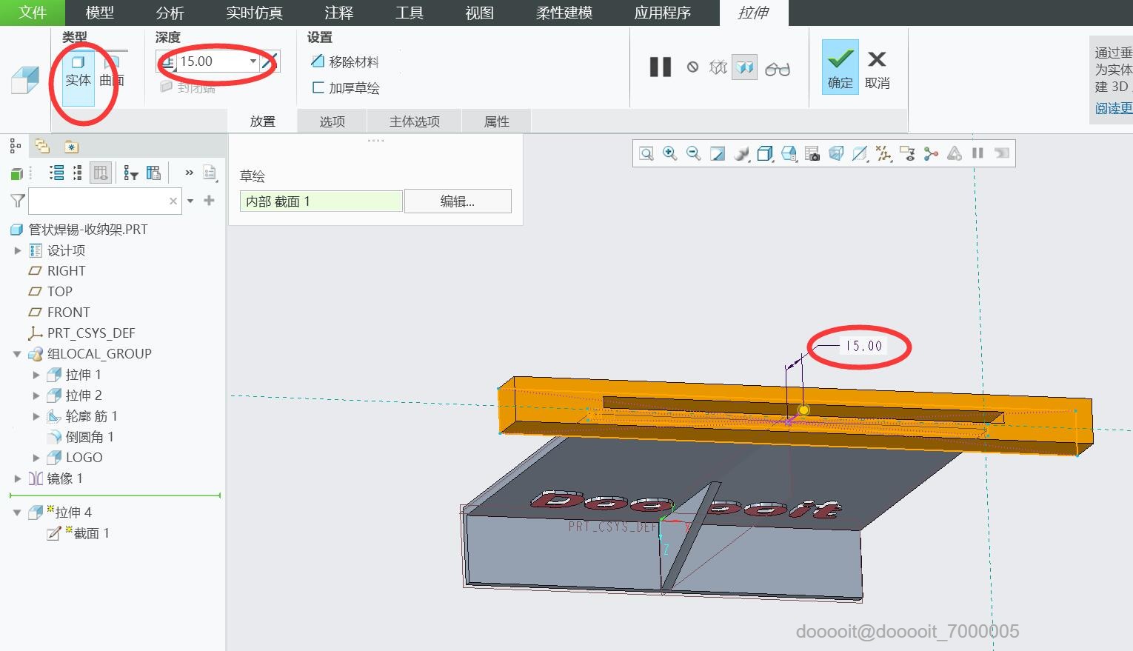Expand the 拉伸 2 feature
The image size is (1133, 651).
[36, 395]
